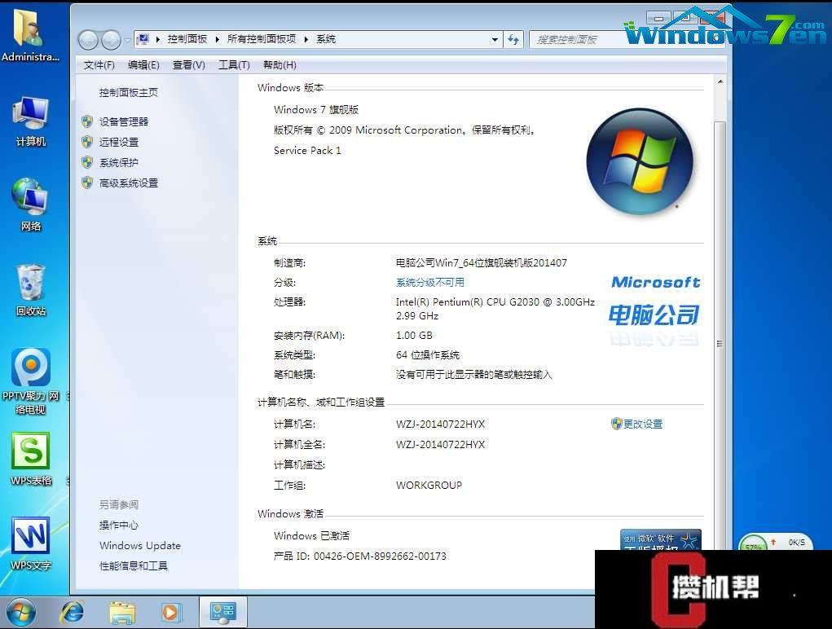Launch the WPS表格 desktop icon
This screenshot has height=629, width=832.
click(31, 458)
